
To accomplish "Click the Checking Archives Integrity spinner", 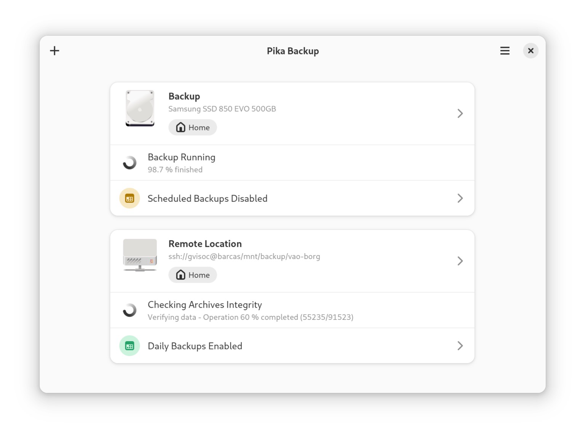I will pyautogui.click(x=129, y=310).
